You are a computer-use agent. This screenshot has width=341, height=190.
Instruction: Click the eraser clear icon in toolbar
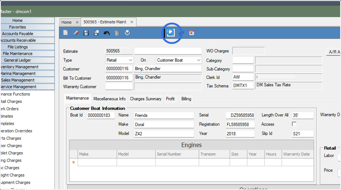(76, 33)
